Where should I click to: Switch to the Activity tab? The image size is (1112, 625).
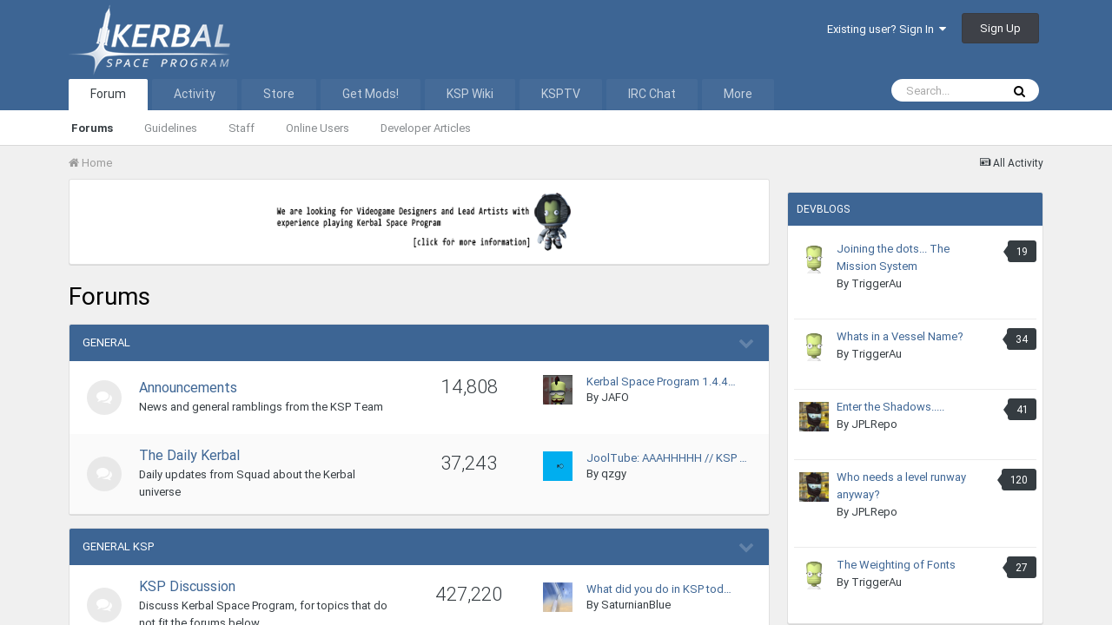click(x=195, y=95)
